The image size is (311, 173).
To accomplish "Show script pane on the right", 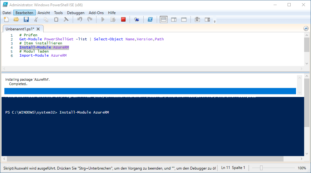I will (x=174, y=19).
